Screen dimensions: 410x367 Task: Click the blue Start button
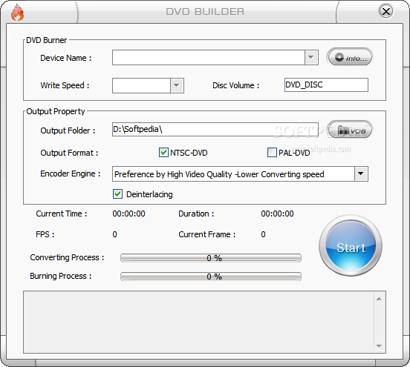[x=351, y=245]
